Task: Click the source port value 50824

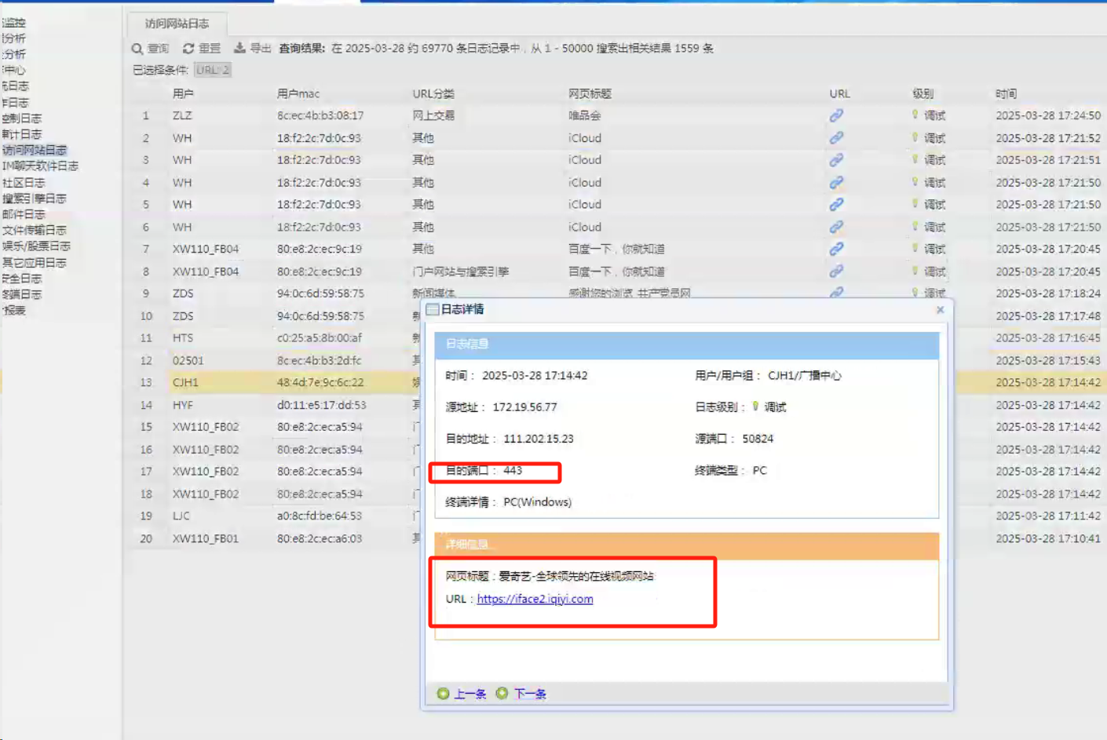Action: [x=758, y=439]
